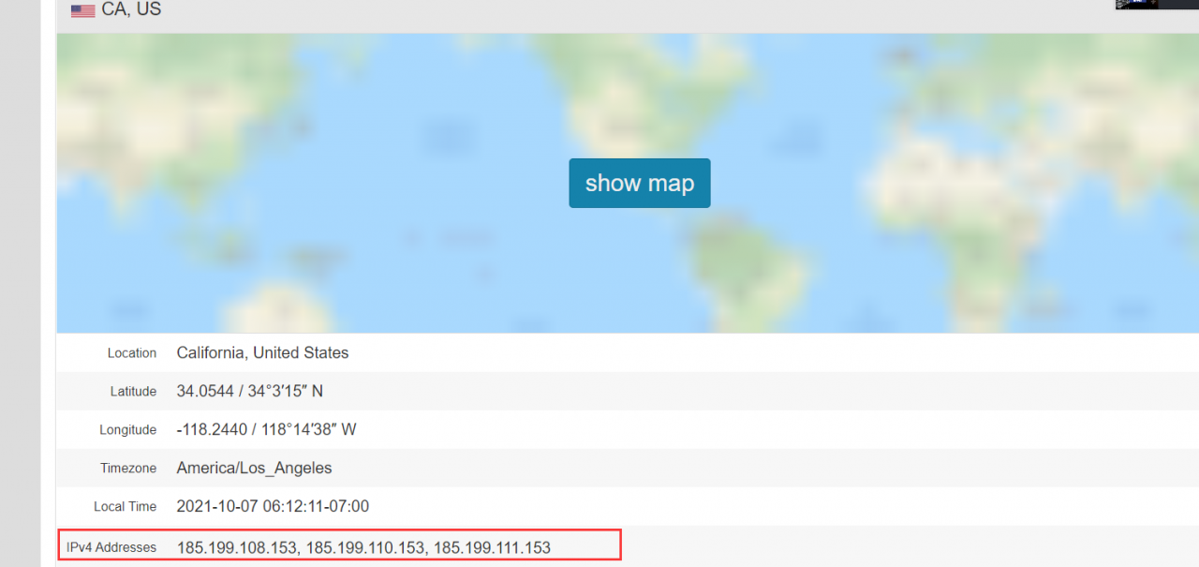
Task: Click the IP address 185.199.108.153
Action: [x=237, y=547]
